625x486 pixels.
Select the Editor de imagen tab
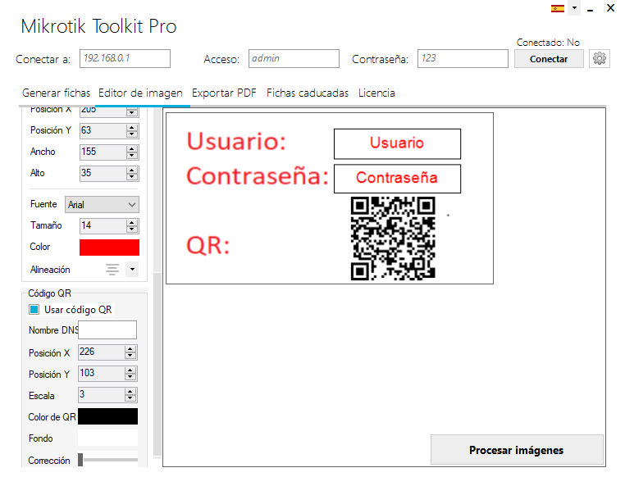tap(140, 93)
